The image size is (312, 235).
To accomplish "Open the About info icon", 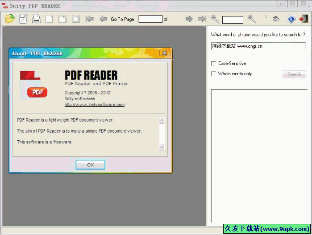I will point(291,19).
